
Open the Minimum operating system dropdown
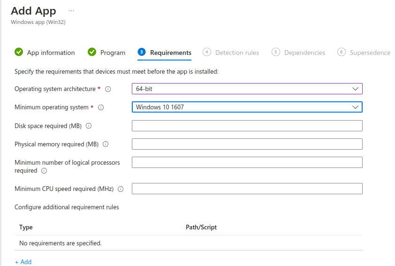coord(247,107)
